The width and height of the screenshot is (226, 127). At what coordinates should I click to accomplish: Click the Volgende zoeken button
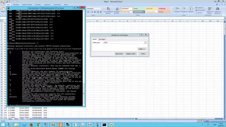tap(131, 54)
